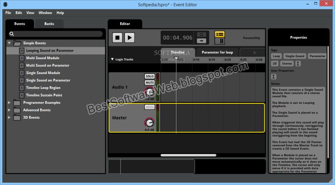Image resolution: width=335 pixels, height=185 pixels.
Task: Click the Audio 1 volume knob
Action: pos(149,92)
